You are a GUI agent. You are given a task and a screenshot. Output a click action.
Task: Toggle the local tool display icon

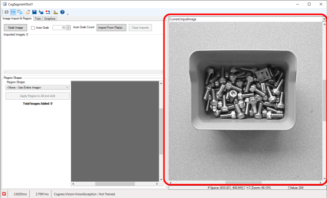click(13, 12)
